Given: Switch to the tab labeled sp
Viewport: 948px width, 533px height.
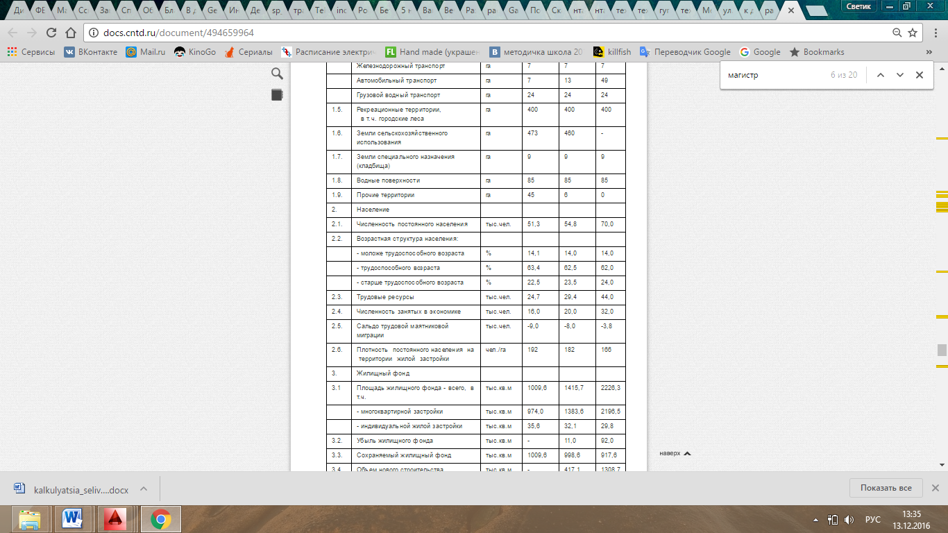Looking at the screenshot, I should pos(278,12).
